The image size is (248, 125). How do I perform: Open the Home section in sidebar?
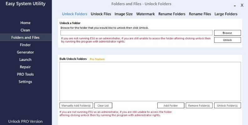pos(25,23)
